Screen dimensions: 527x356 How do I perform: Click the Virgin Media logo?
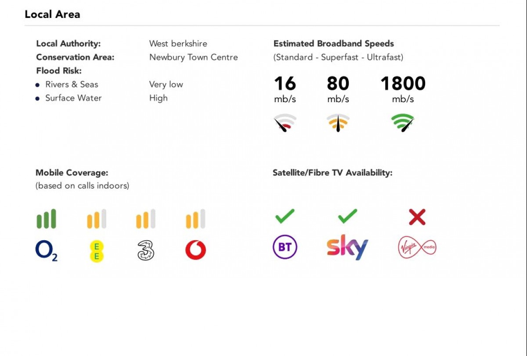click(x=417, y=247)
